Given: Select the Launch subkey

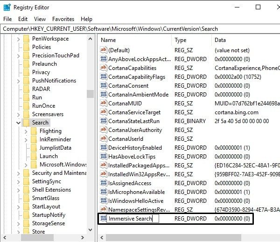Looking at the screenshot, I should [x=49, y=156].
